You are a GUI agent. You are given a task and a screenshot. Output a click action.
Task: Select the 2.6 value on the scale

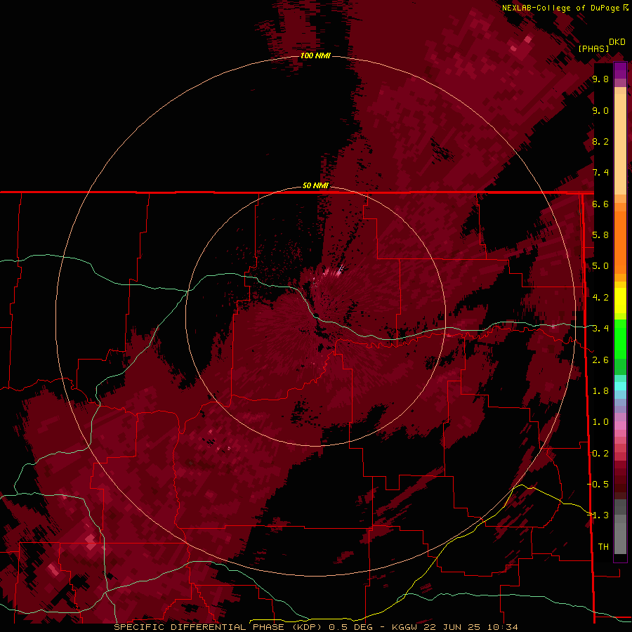600,360
